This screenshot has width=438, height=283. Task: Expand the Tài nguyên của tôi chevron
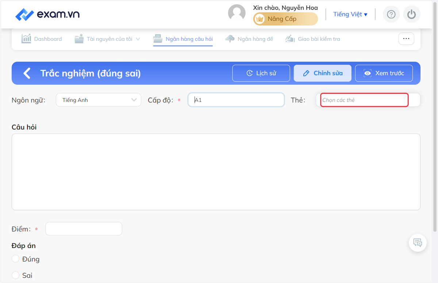pyautogui.click(x=138, y=39)
